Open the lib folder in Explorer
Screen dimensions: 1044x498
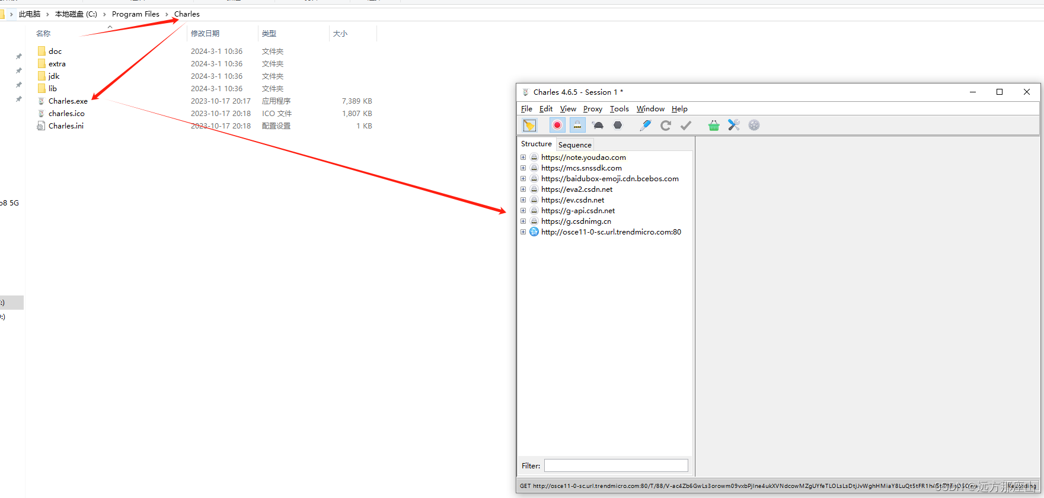pos(53,89)
